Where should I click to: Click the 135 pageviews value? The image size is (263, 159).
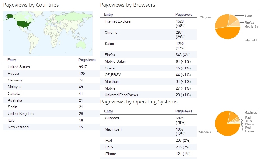pyautogui.click(x=82, y=73)
